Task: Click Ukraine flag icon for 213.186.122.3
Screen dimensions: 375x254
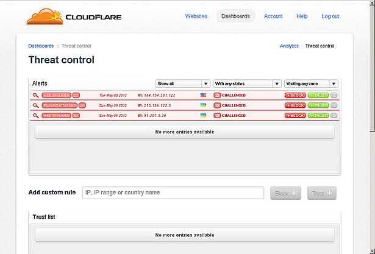Action: click(203, 105)
